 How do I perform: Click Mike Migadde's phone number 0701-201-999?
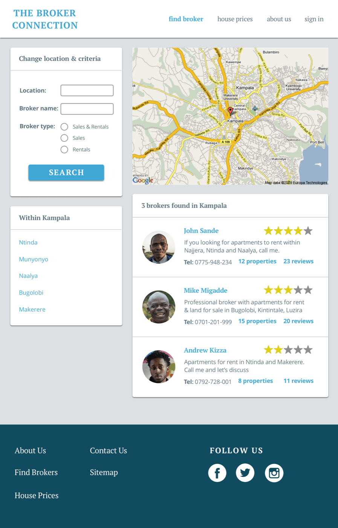click(213, 322)
